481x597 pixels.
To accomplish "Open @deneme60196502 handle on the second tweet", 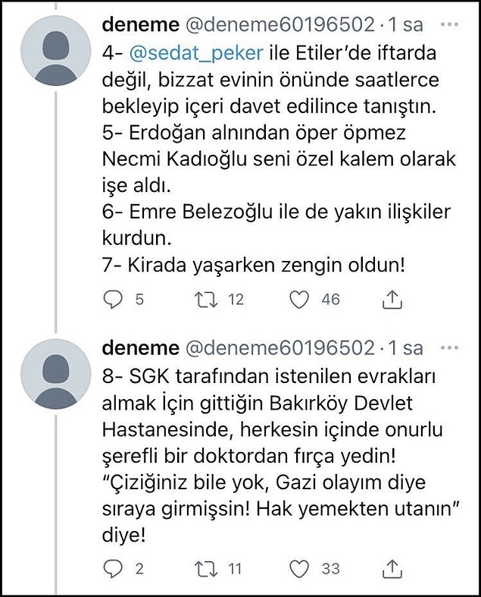I will pyautogui.click(x=280, y=347).
